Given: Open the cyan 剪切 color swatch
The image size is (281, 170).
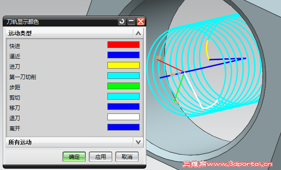Looking at the screenshot, I should point(123,96).
